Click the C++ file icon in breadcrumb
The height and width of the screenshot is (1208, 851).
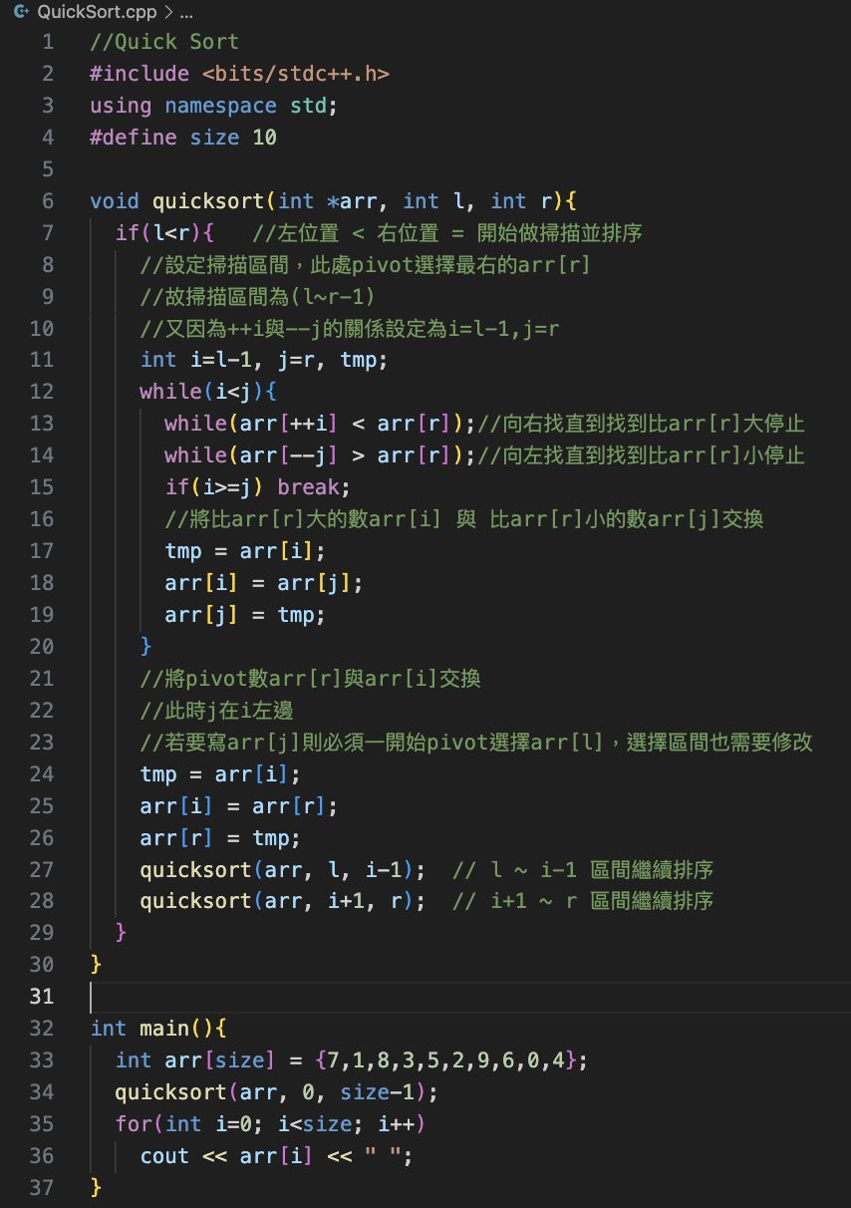pyautogui.click(x=20, y=12)
